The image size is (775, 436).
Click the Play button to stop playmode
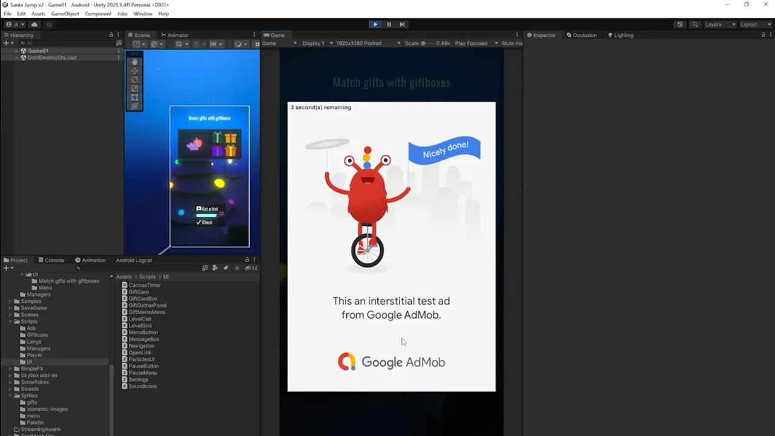click(375, 24)
